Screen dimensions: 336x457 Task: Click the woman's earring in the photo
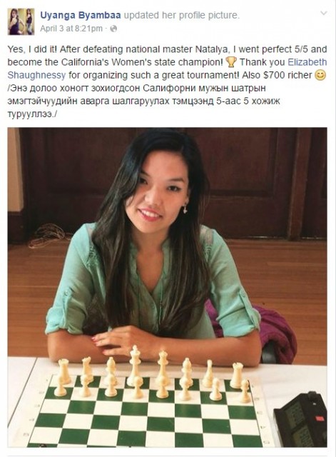pyautogui.click(x=185, y=209)
